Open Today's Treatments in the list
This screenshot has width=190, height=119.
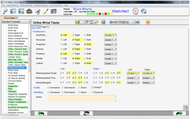(x=17, y=102)
